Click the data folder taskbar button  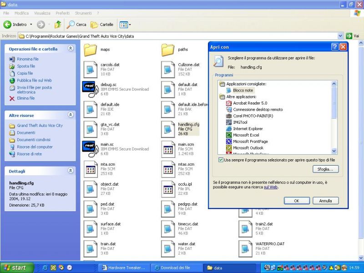[230, 268]
